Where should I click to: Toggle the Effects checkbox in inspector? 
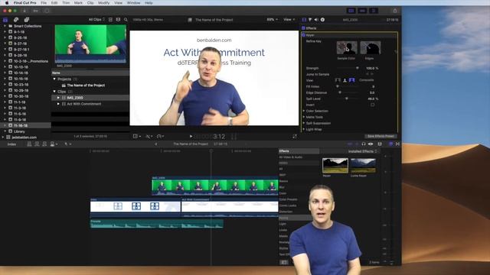303,28
